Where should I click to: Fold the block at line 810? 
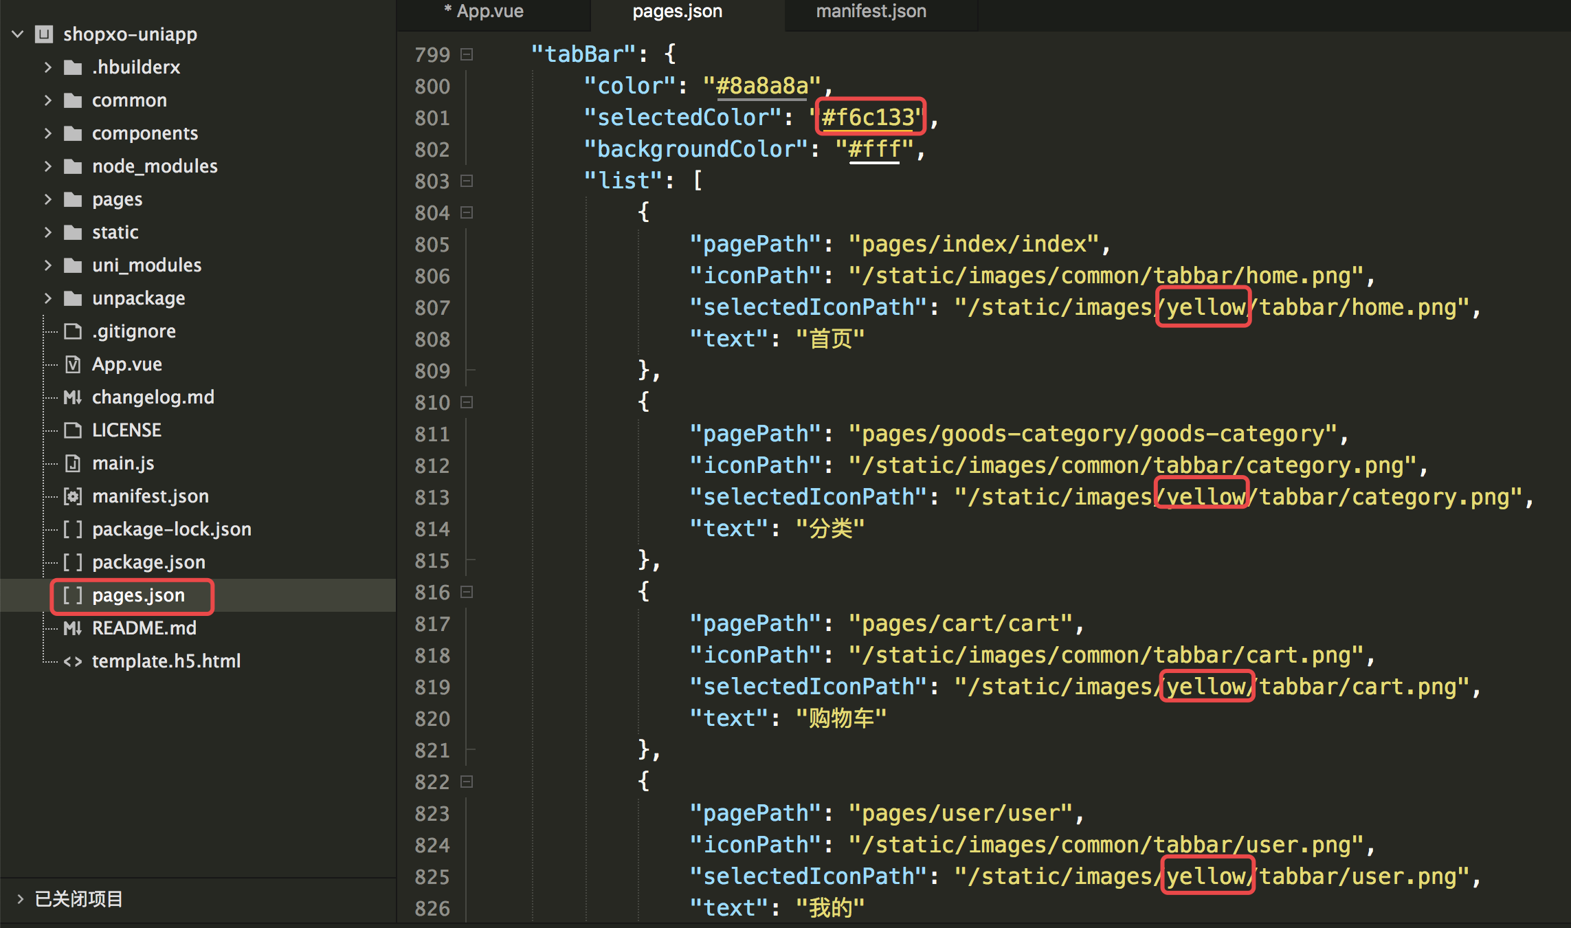[x=467, y=402]
